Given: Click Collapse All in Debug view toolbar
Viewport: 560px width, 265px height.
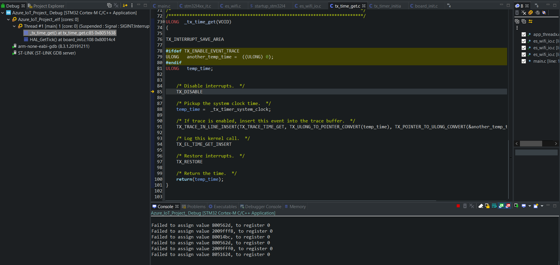Looking at the screenshot, I should pos(109,5).
